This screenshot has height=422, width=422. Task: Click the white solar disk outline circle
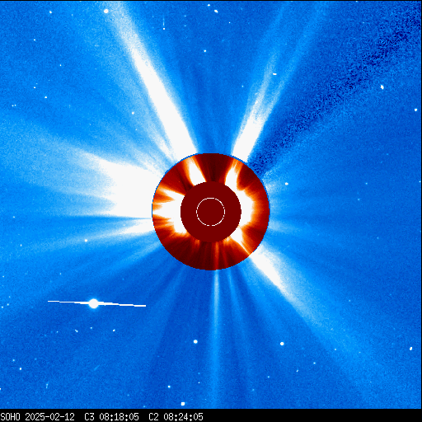[x=211, y=212]
